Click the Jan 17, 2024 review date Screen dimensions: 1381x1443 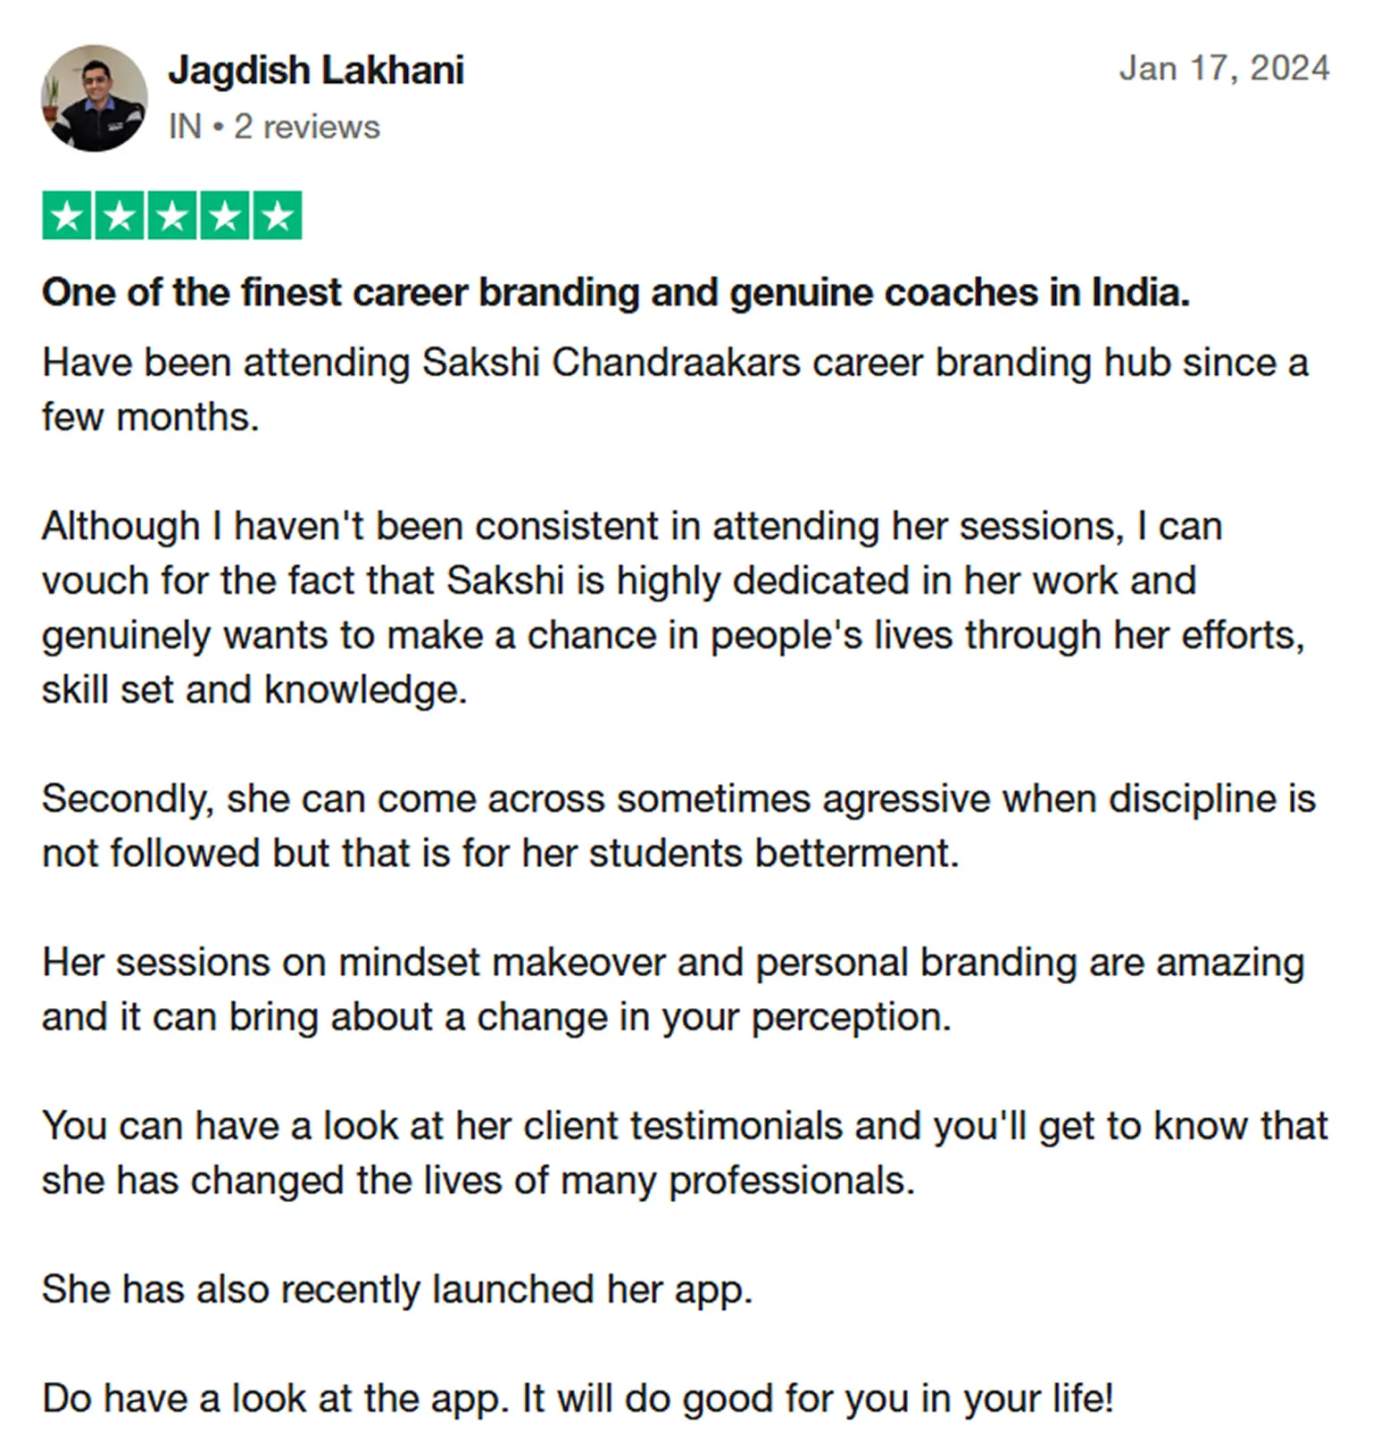[1224, 69]
